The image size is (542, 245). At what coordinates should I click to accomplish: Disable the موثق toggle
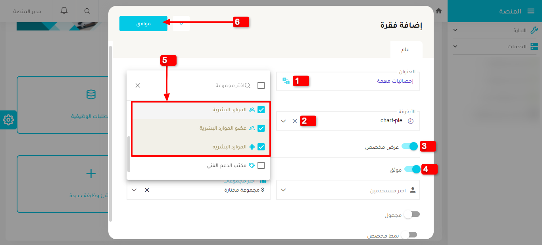[x=412, y=169]
